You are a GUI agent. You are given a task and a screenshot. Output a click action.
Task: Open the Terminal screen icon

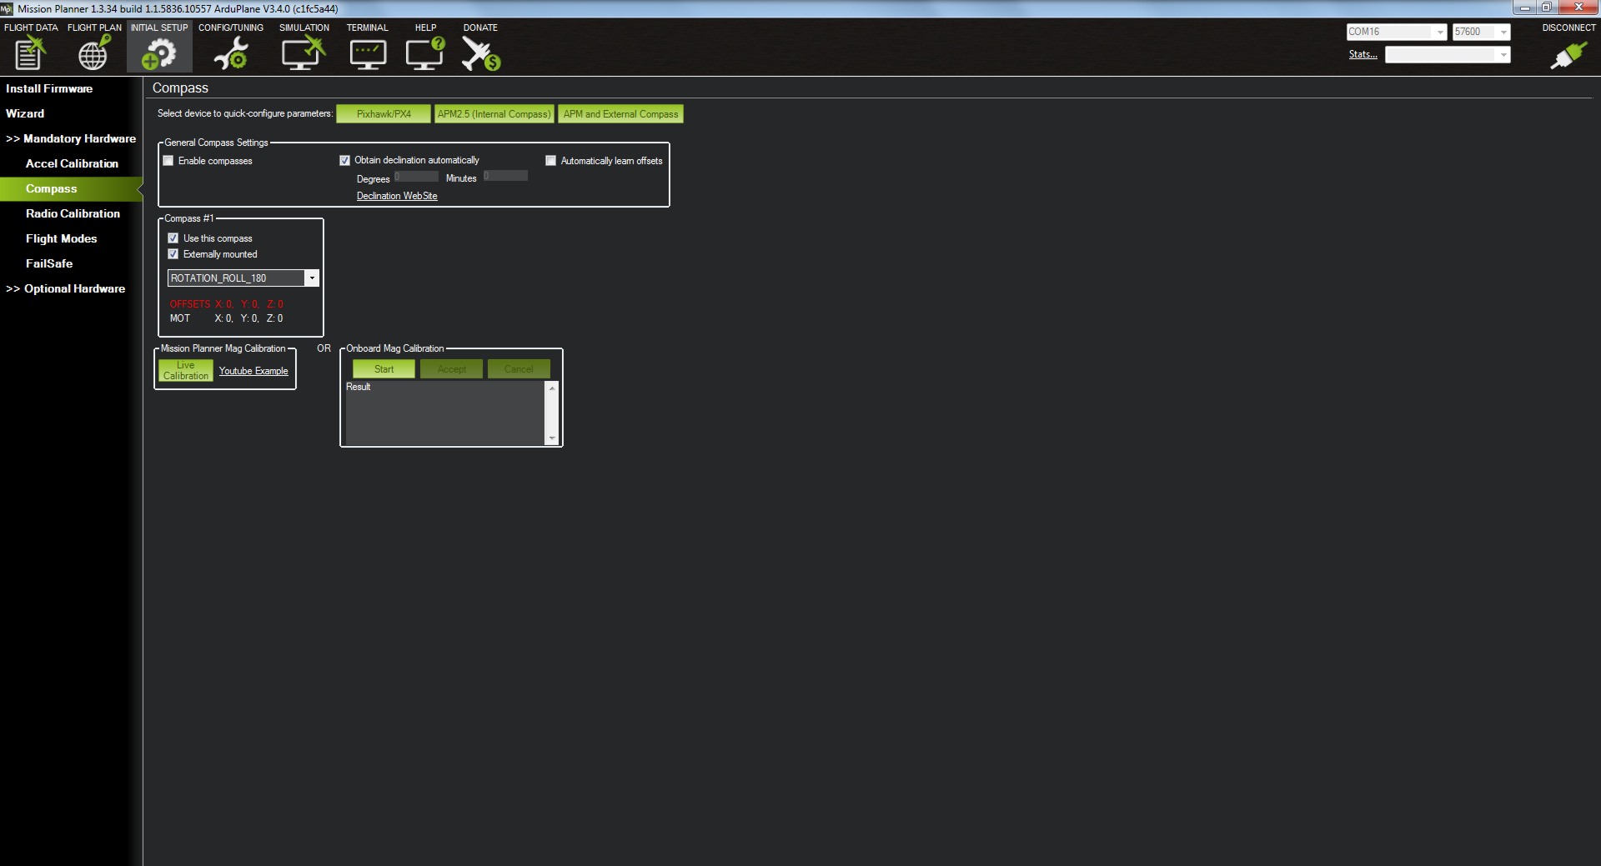pyautogui.click(x=367, y=53)
